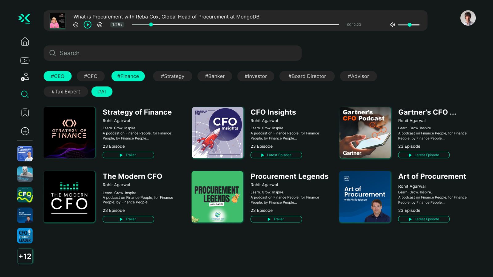Skip forward 30 seconds in player

(x=100, y=25)
